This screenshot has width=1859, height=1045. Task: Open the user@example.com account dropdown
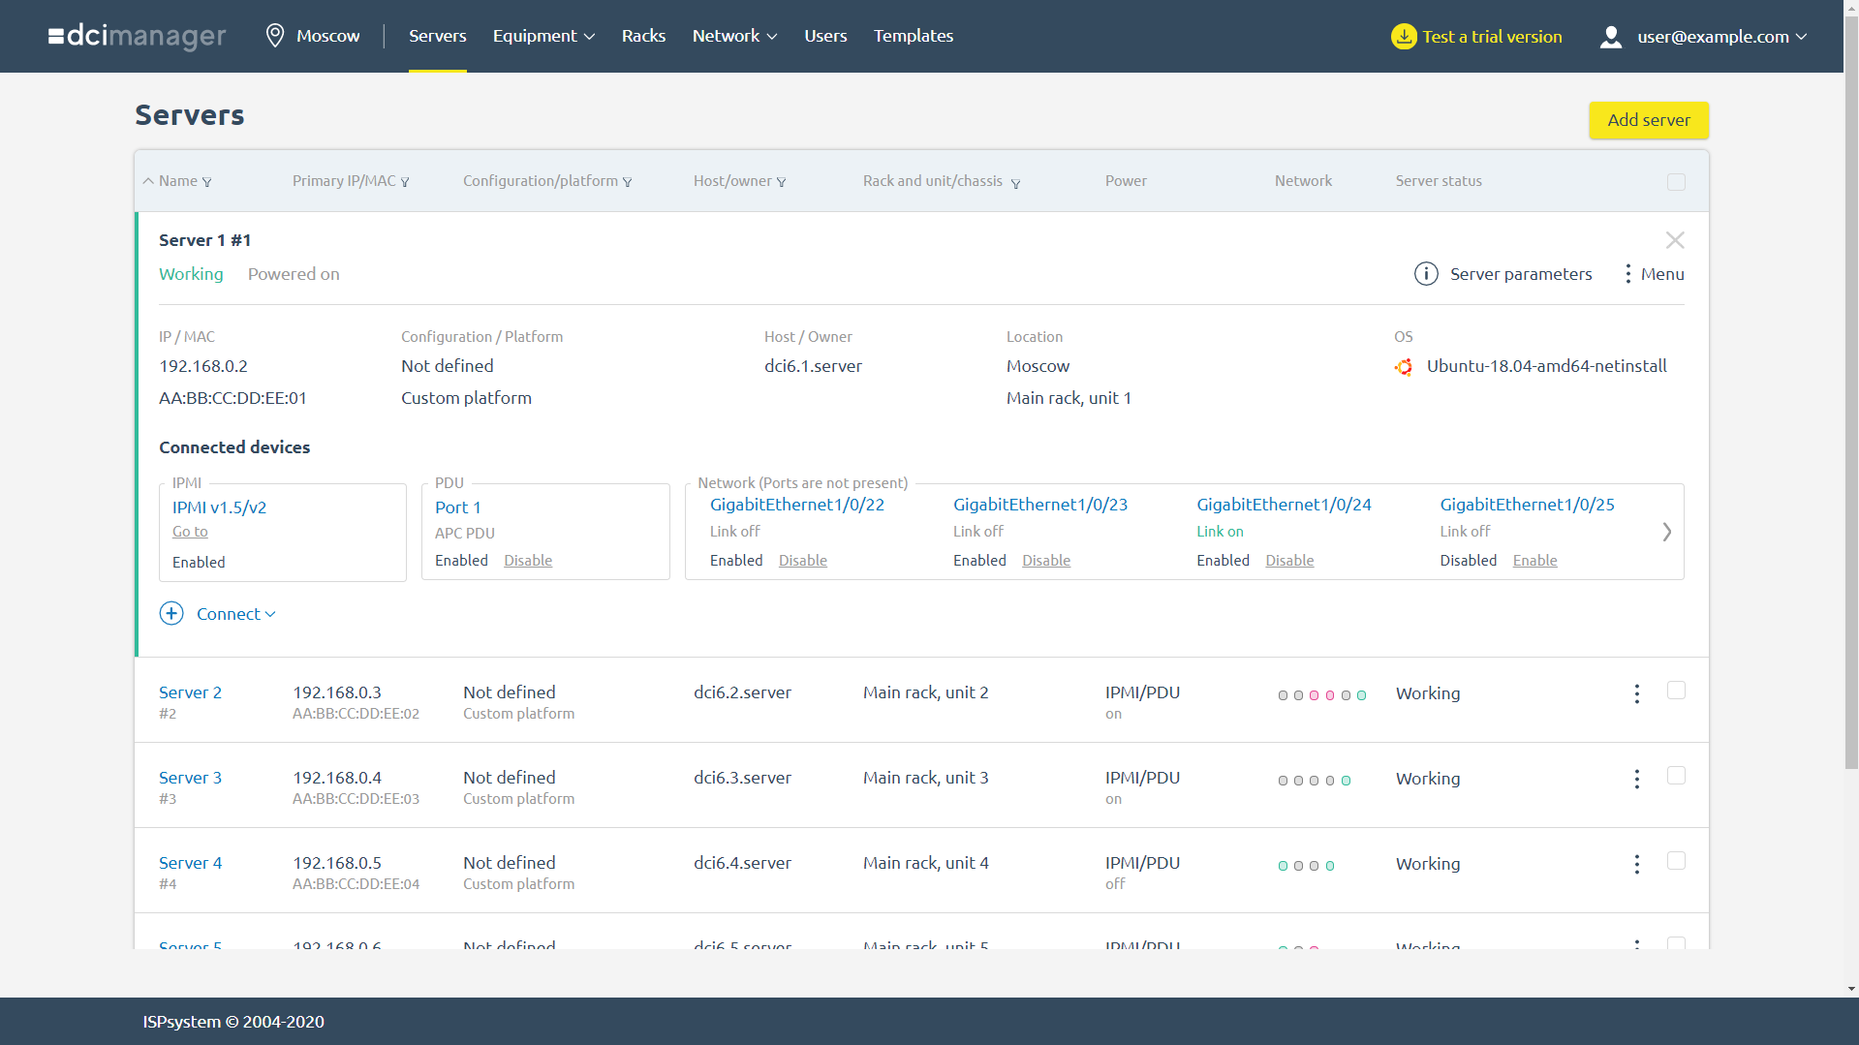coord(1713,36)
